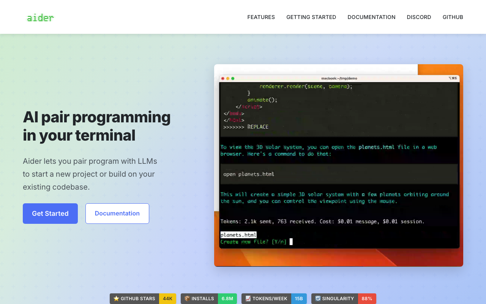Click the GitHub Stars 44K badge
The width and height of the screenshot is (486, 304).
(x=143, y=299)
